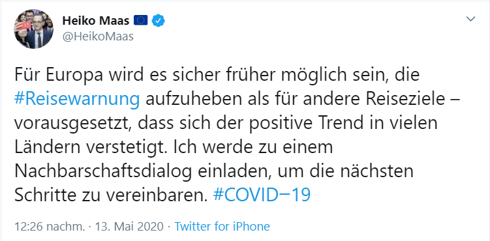This screenshot has height=241, width=490.
Task: Click the word verstetigt in the tweet
Action: click(x=130, y=148)
